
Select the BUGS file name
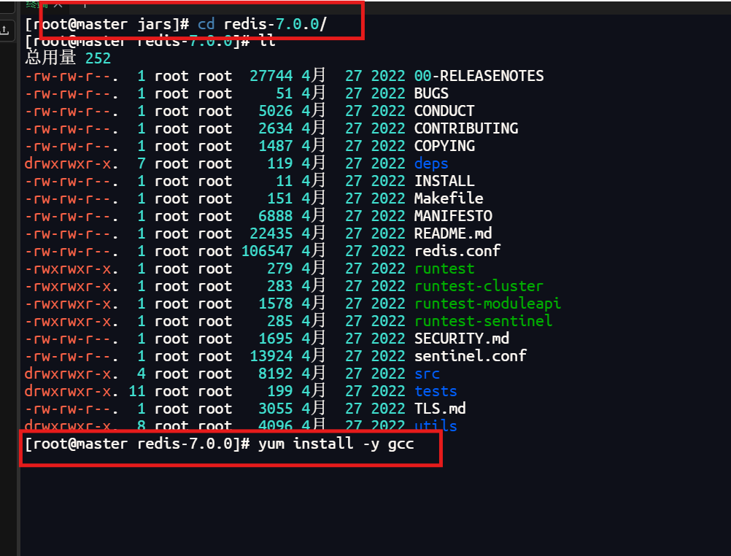coord(431,93)
